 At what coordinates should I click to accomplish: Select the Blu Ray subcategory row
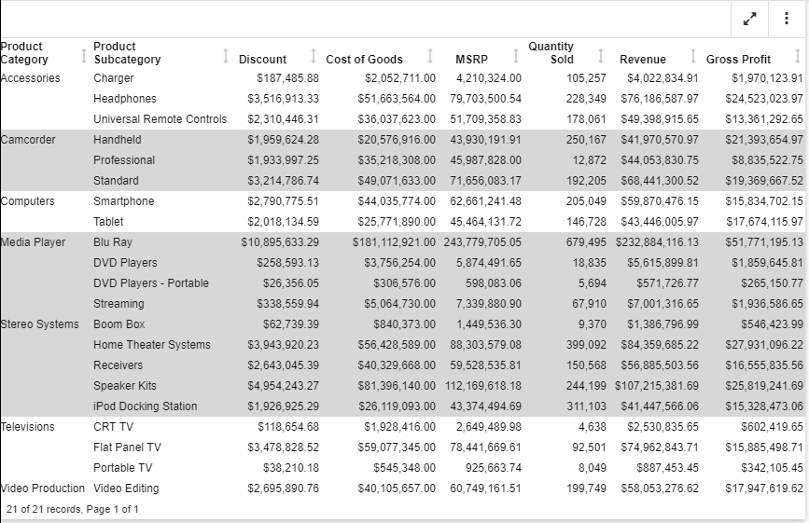point(113,242)
